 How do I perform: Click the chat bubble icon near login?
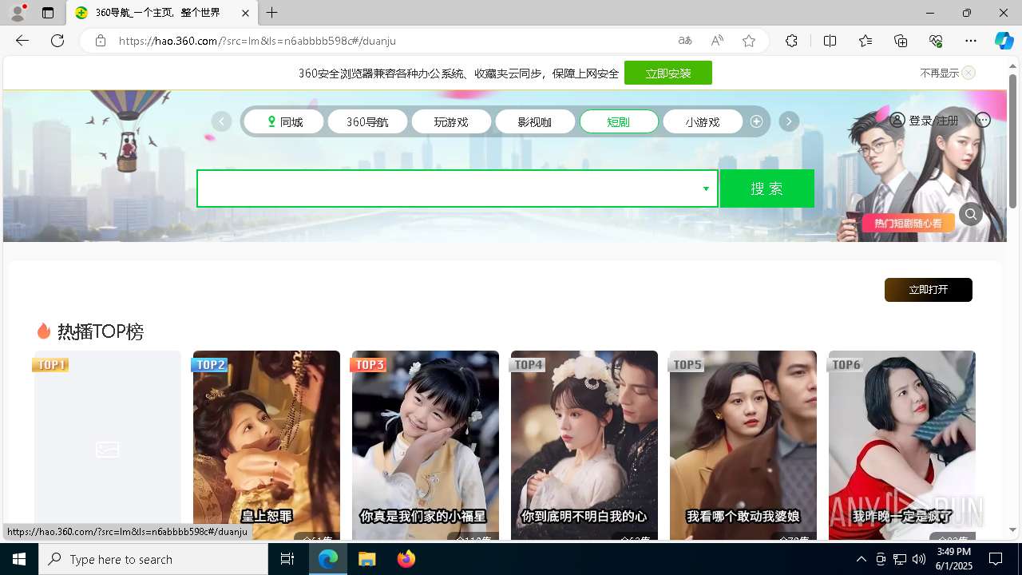[x=983, y=120]
